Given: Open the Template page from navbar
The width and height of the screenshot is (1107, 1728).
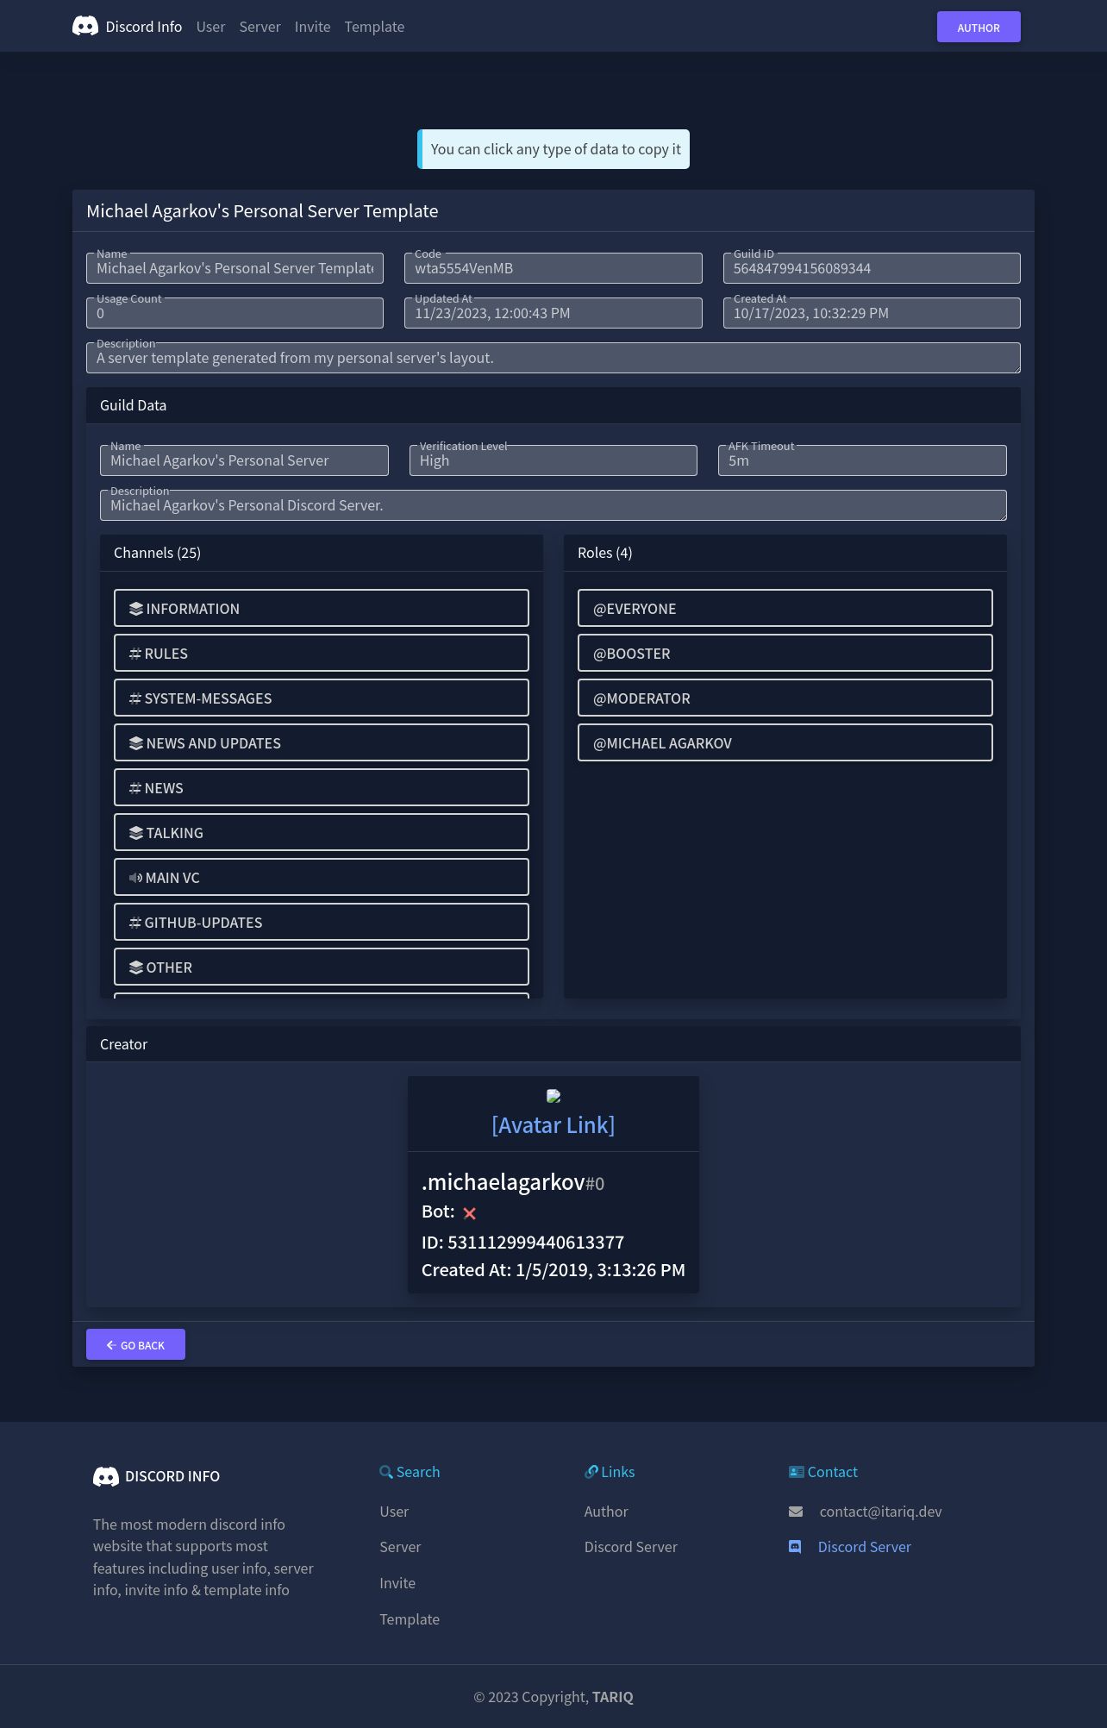Looking at the screenshot, I should click(x=374, y=27).
